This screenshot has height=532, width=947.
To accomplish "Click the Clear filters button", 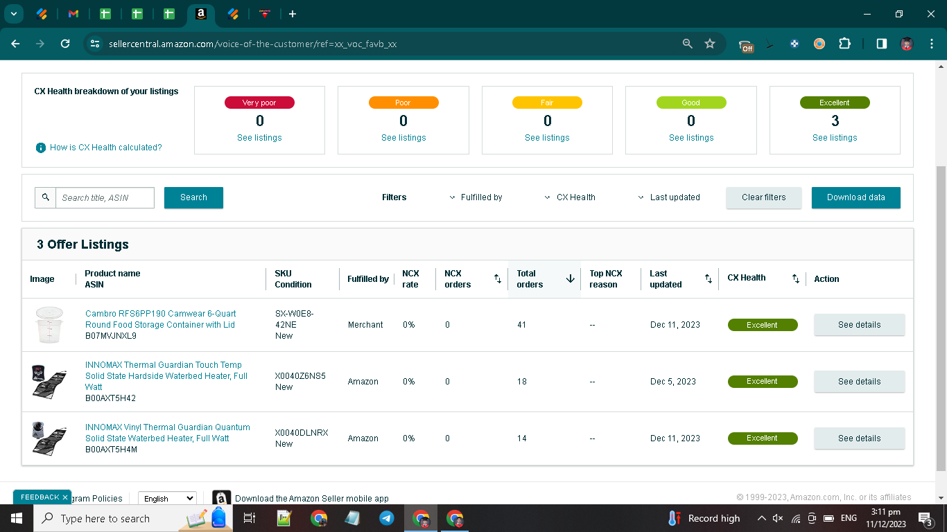I will [764, 197].
